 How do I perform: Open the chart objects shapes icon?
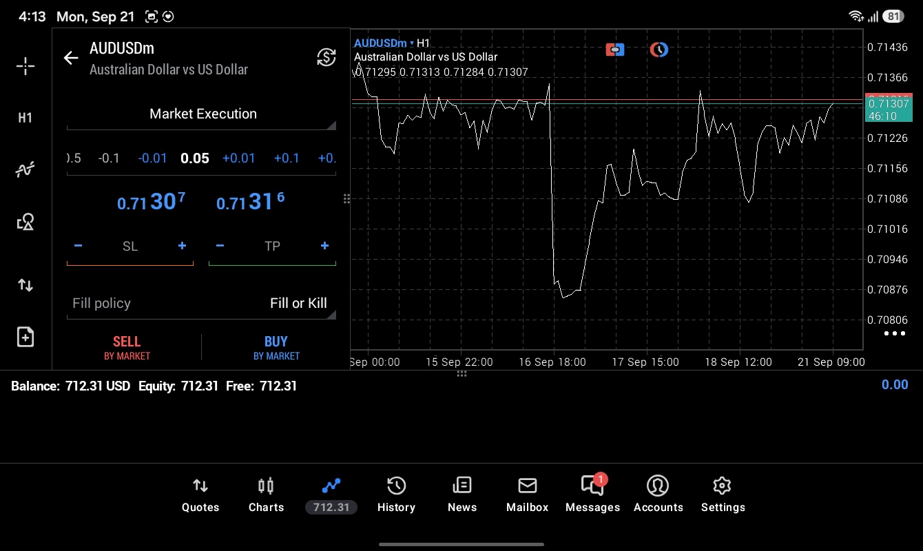click(25, 222)
